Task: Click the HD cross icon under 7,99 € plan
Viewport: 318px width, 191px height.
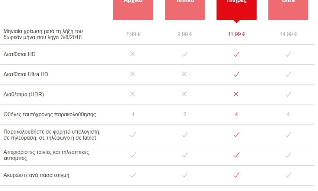Action: (x=133, y=54)
